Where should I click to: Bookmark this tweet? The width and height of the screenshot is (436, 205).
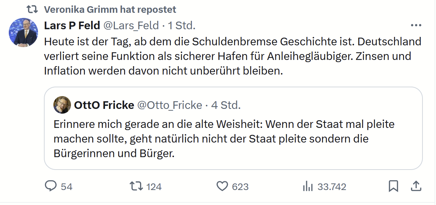coord(393,186)
